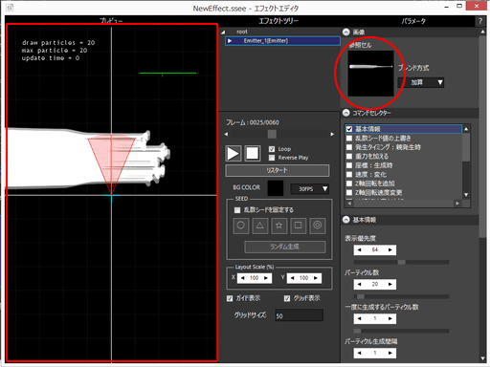Open ブレンド方式 dropdown showing 加算
The image size is (490, 367).
(x=421, y=82)
